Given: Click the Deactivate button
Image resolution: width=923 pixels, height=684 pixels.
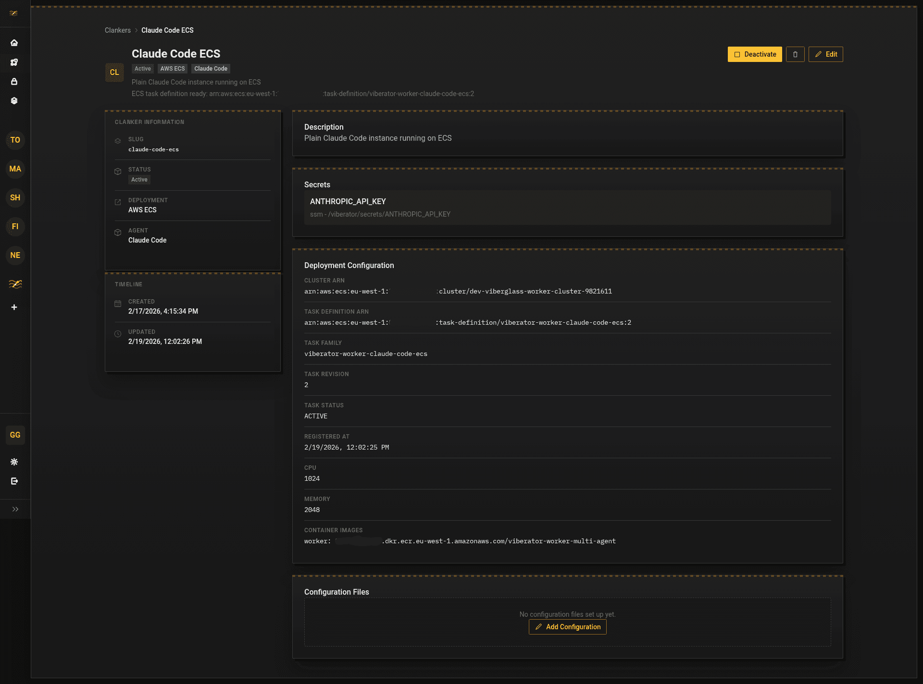Looking at the screenshot, I should click(x=754, y=54).
